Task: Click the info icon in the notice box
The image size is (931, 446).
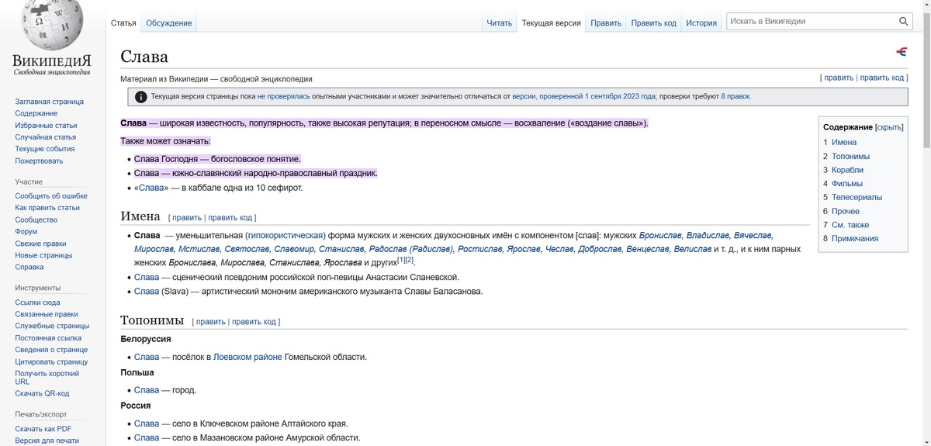Action: (140, 97)
